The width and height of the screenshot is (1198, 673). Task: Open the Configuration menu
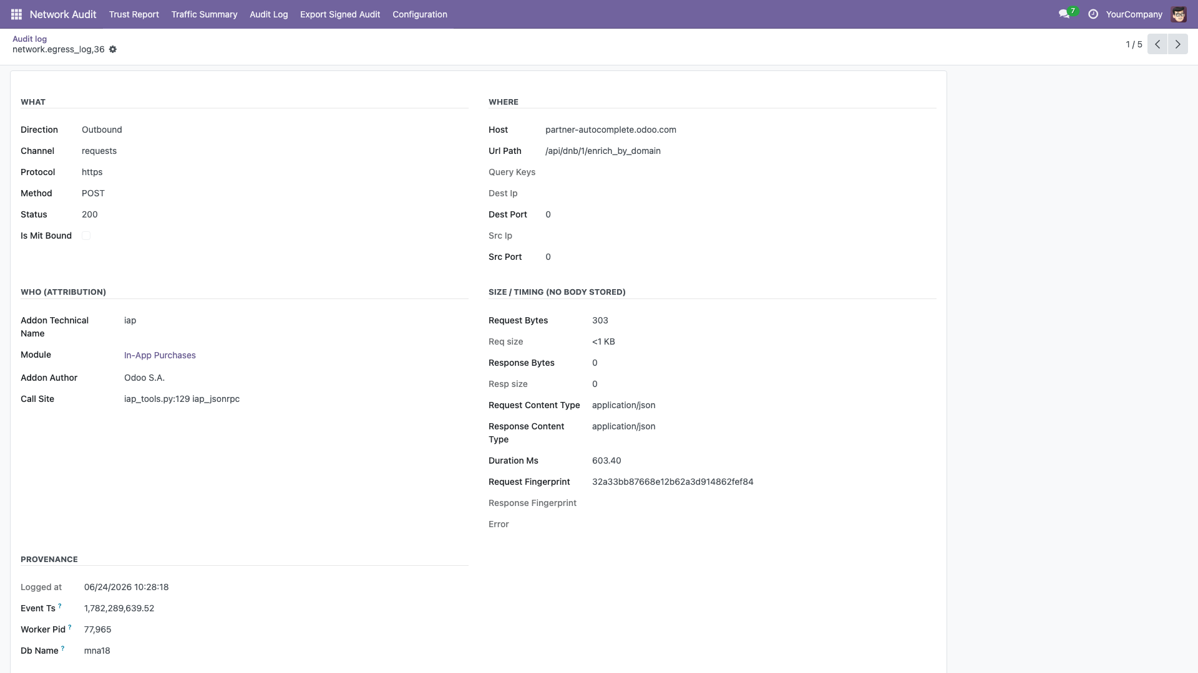point(420,14)
